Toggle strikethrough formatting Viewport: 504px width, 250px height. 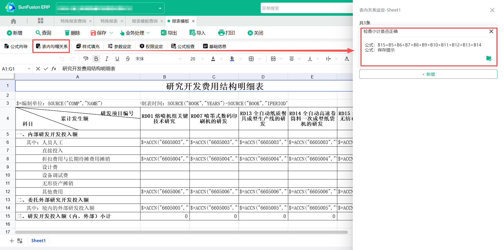point(128,59)
